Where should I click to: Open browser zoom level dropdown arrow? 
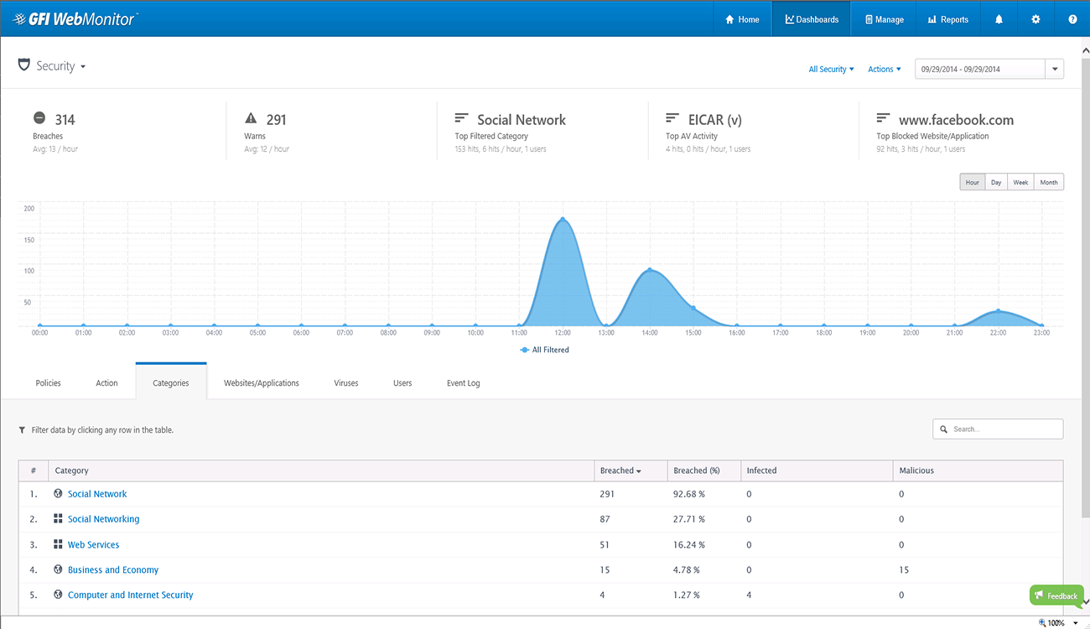tap(1076, 623)
